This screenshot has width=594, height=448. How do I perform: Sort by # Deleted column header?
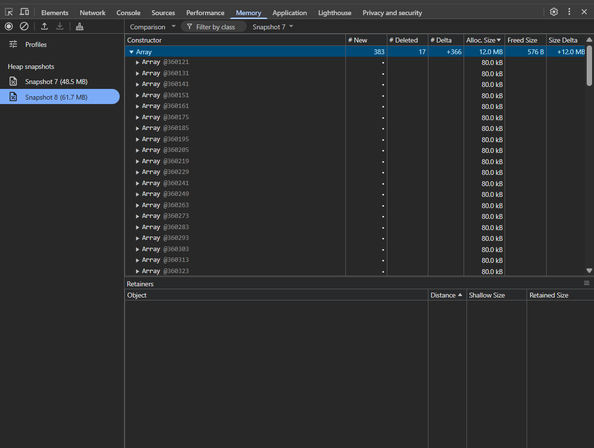pos(407,40)
